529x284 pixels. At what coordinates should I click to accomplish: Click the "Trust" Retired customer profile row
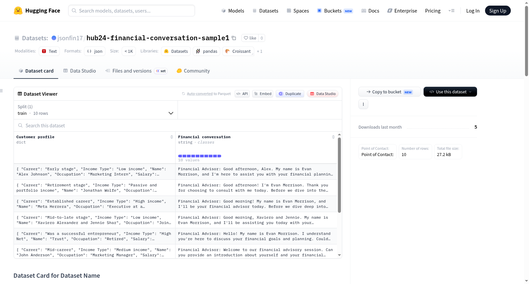point(95,236)
